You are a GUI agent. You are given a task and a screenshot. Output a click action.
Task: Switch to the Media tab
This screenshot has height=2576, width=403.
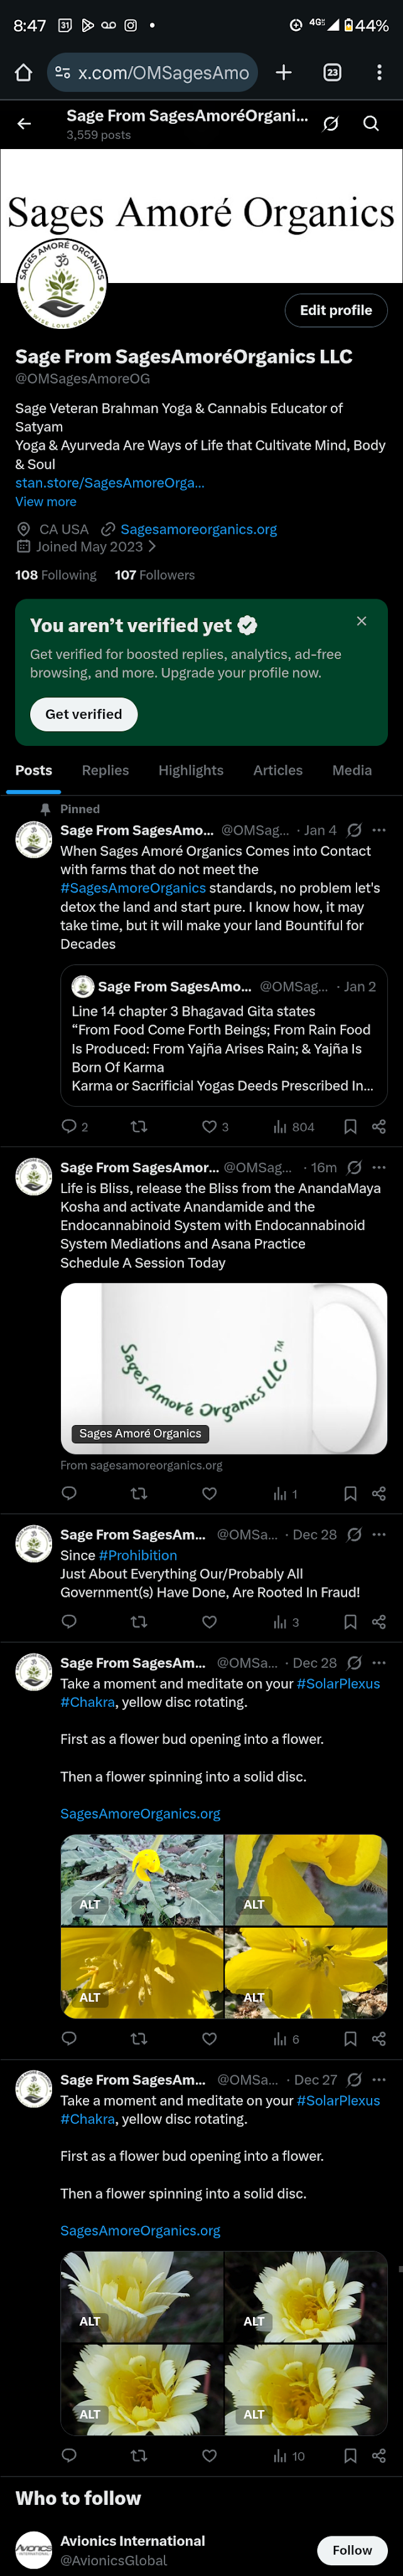(351, 770)
